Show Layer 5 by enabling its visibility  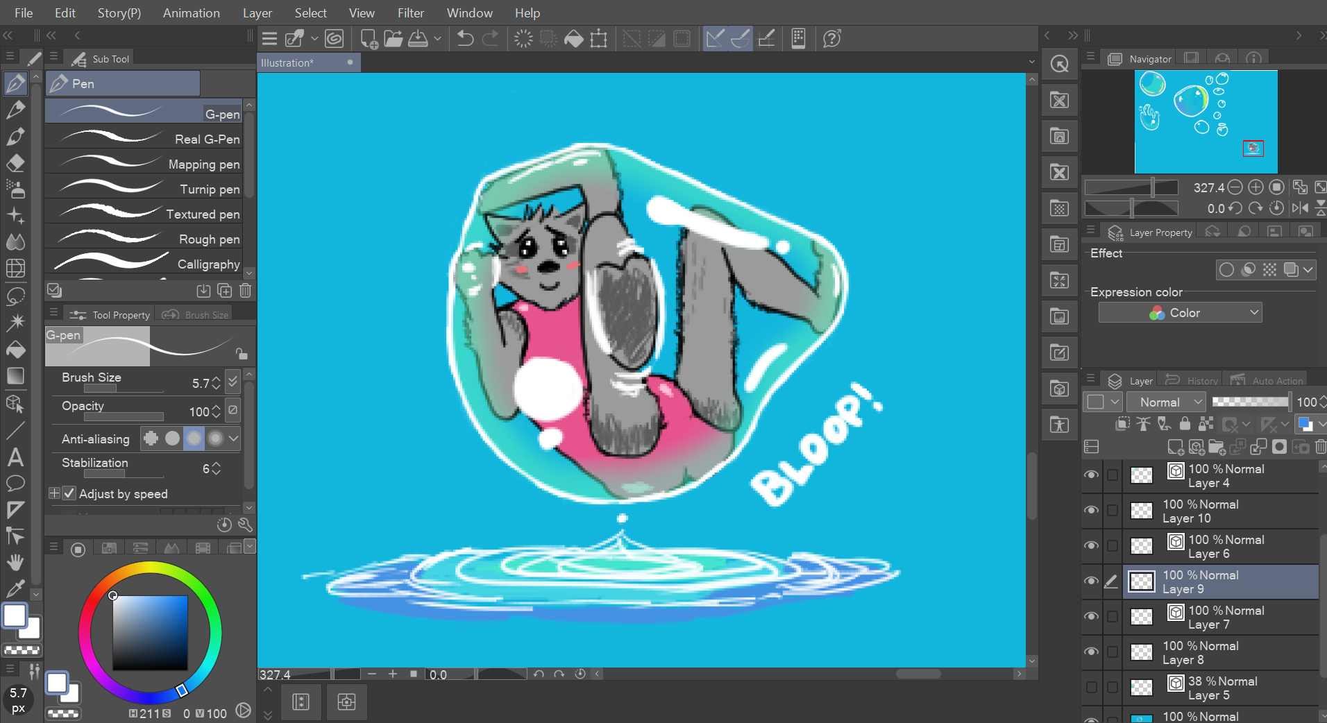(x=1092, y=688)
